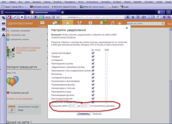Open the star bookmarks icon in toolbar
The width and height of the screenshot is (172, 124).
coord(149,17)
